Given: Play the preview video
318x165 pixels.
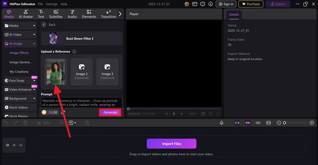Looking at the screenshot, I should (174, 114).
